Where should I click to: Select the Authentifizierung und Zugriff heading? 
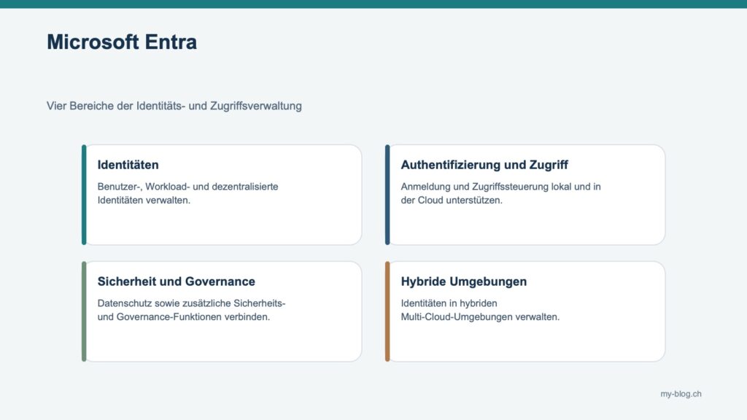point(484,165)
